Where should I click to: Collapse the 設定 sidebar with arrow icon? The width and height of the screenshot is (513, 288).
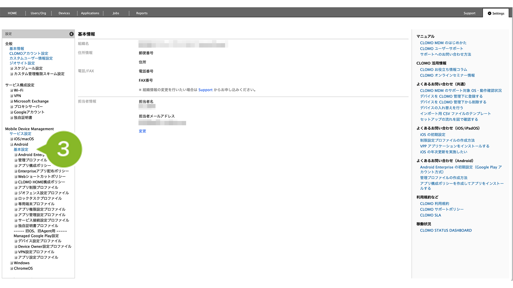[x=71, y=34]
